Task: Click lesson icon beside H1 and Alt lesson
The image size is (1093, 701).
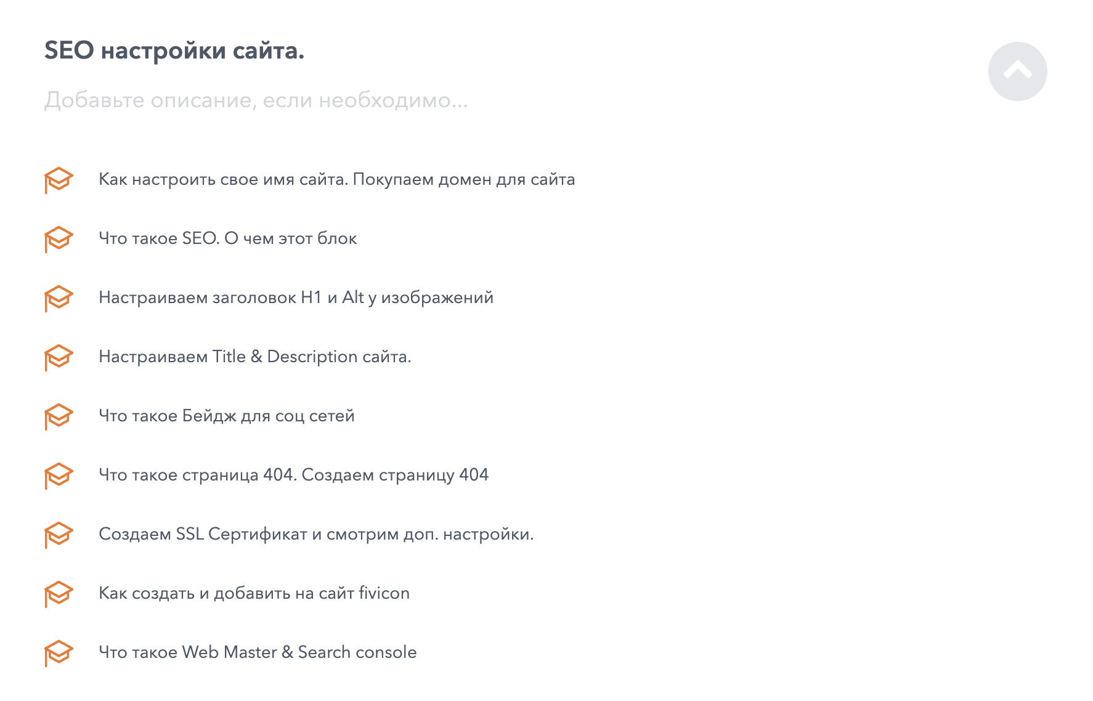Action: click(59, 298)
